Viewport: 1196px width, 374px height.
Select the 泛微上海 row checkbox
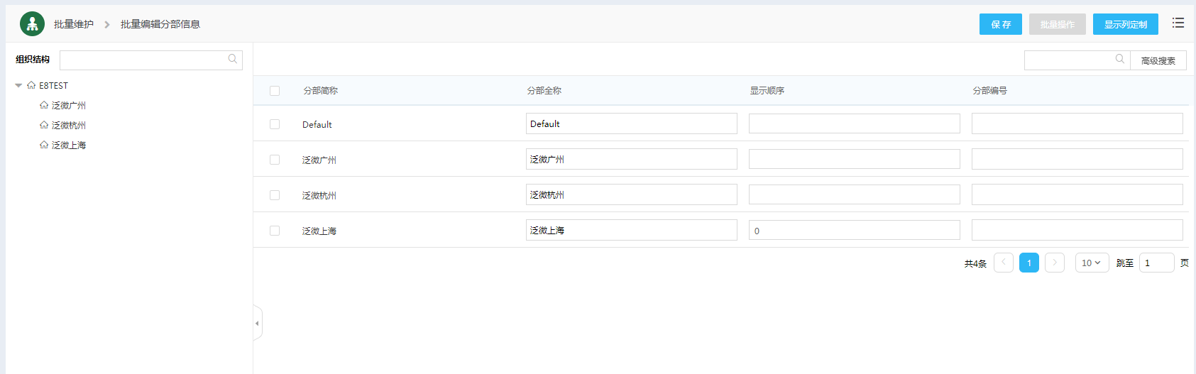tap(275, 231)
